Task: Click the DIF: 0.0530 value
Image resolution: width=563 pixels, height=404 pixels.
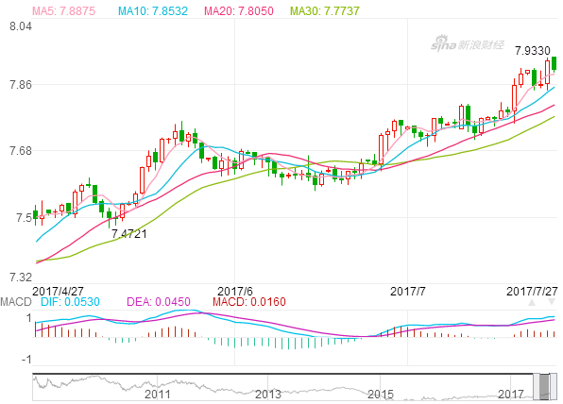Action: click(x=70, y=302)
